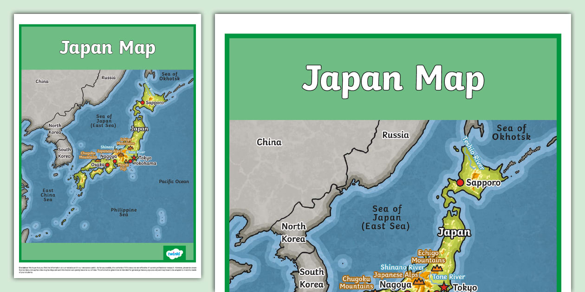Viewport: 585px width, 292px height.
Task: Select the Yokohama city label
Action: coord(145,163)
